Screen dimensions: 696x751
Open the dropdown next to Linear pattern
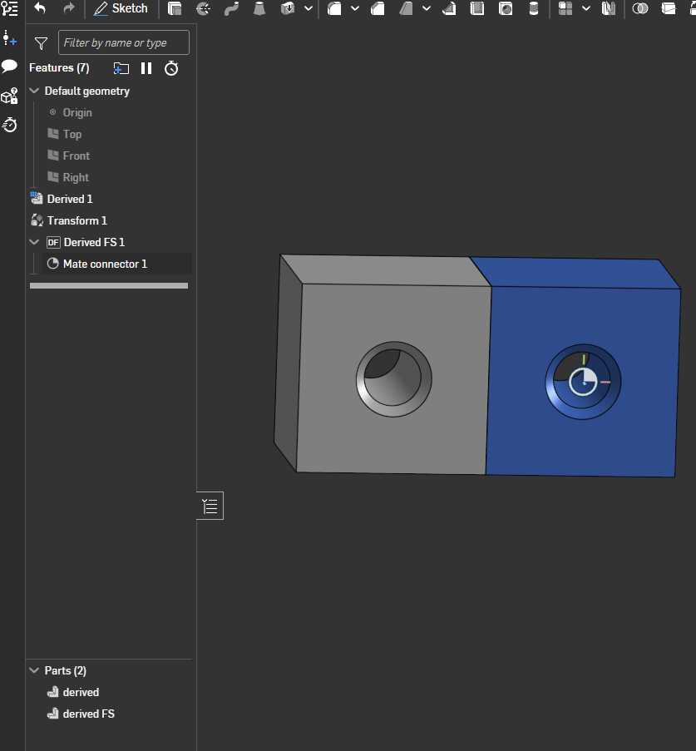pos(586,8)
